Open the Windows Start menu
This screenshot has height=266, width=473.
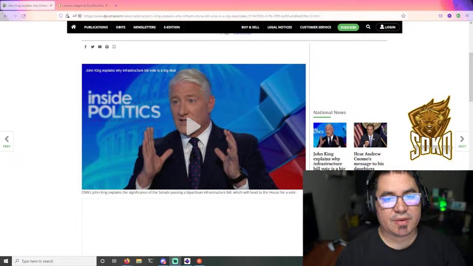(6, 261)
